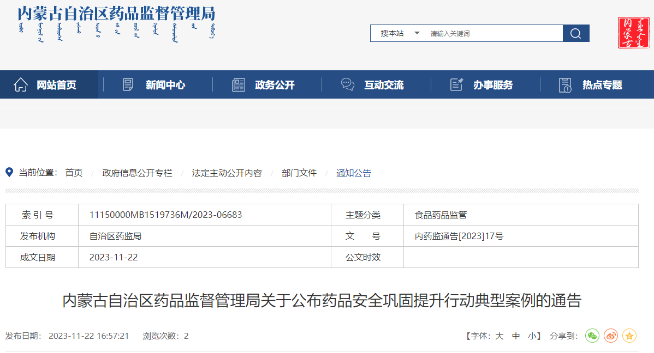Open the 搜本站 search scope dropdown
The image size is (654, 353).
coord(400,33)
